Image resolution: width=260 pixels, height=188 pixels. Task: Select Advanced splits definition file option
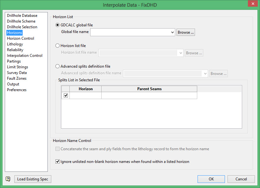[x=58, y=66]
